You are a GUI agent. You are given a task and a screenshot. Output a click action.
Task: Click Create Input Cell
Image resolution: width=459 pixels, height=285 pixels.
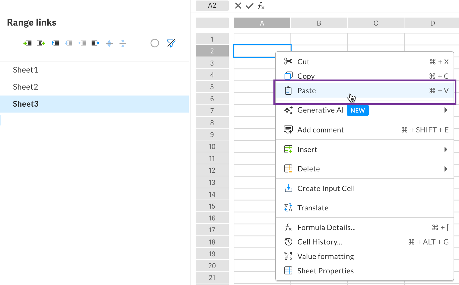click(x=326, y=188)
